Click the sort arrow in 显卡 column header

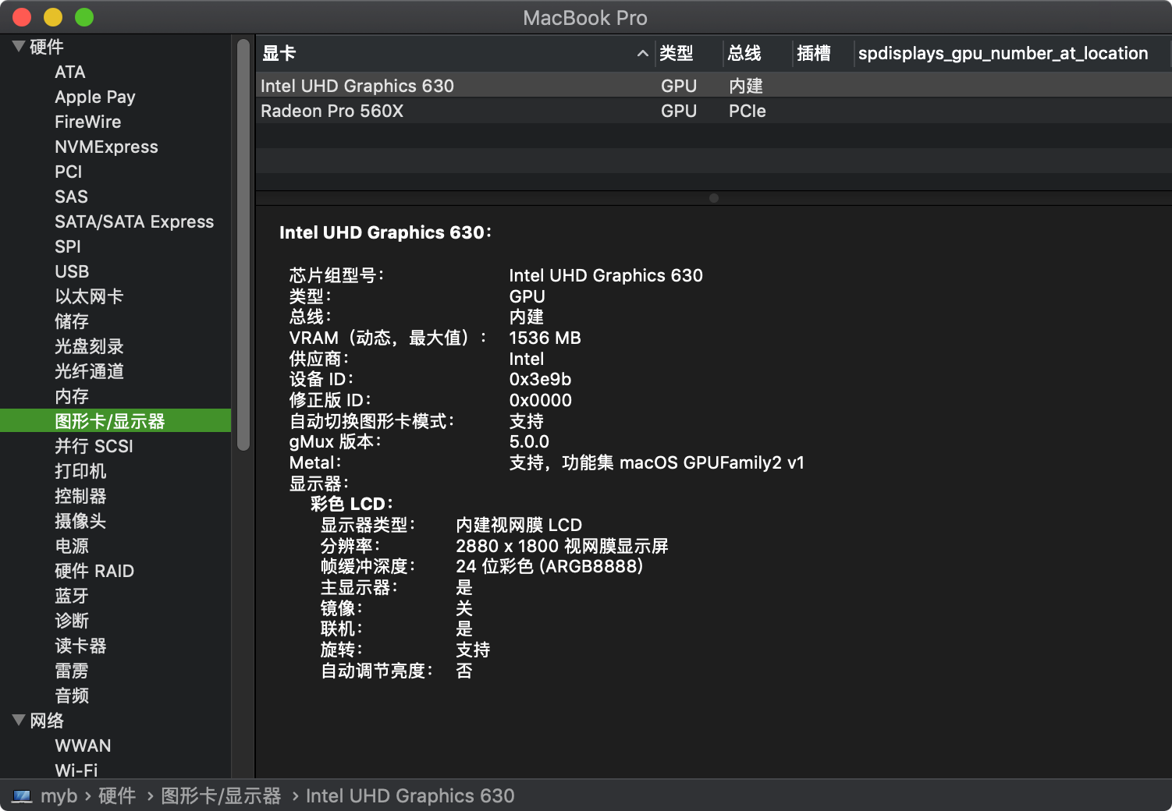[642, 54]
